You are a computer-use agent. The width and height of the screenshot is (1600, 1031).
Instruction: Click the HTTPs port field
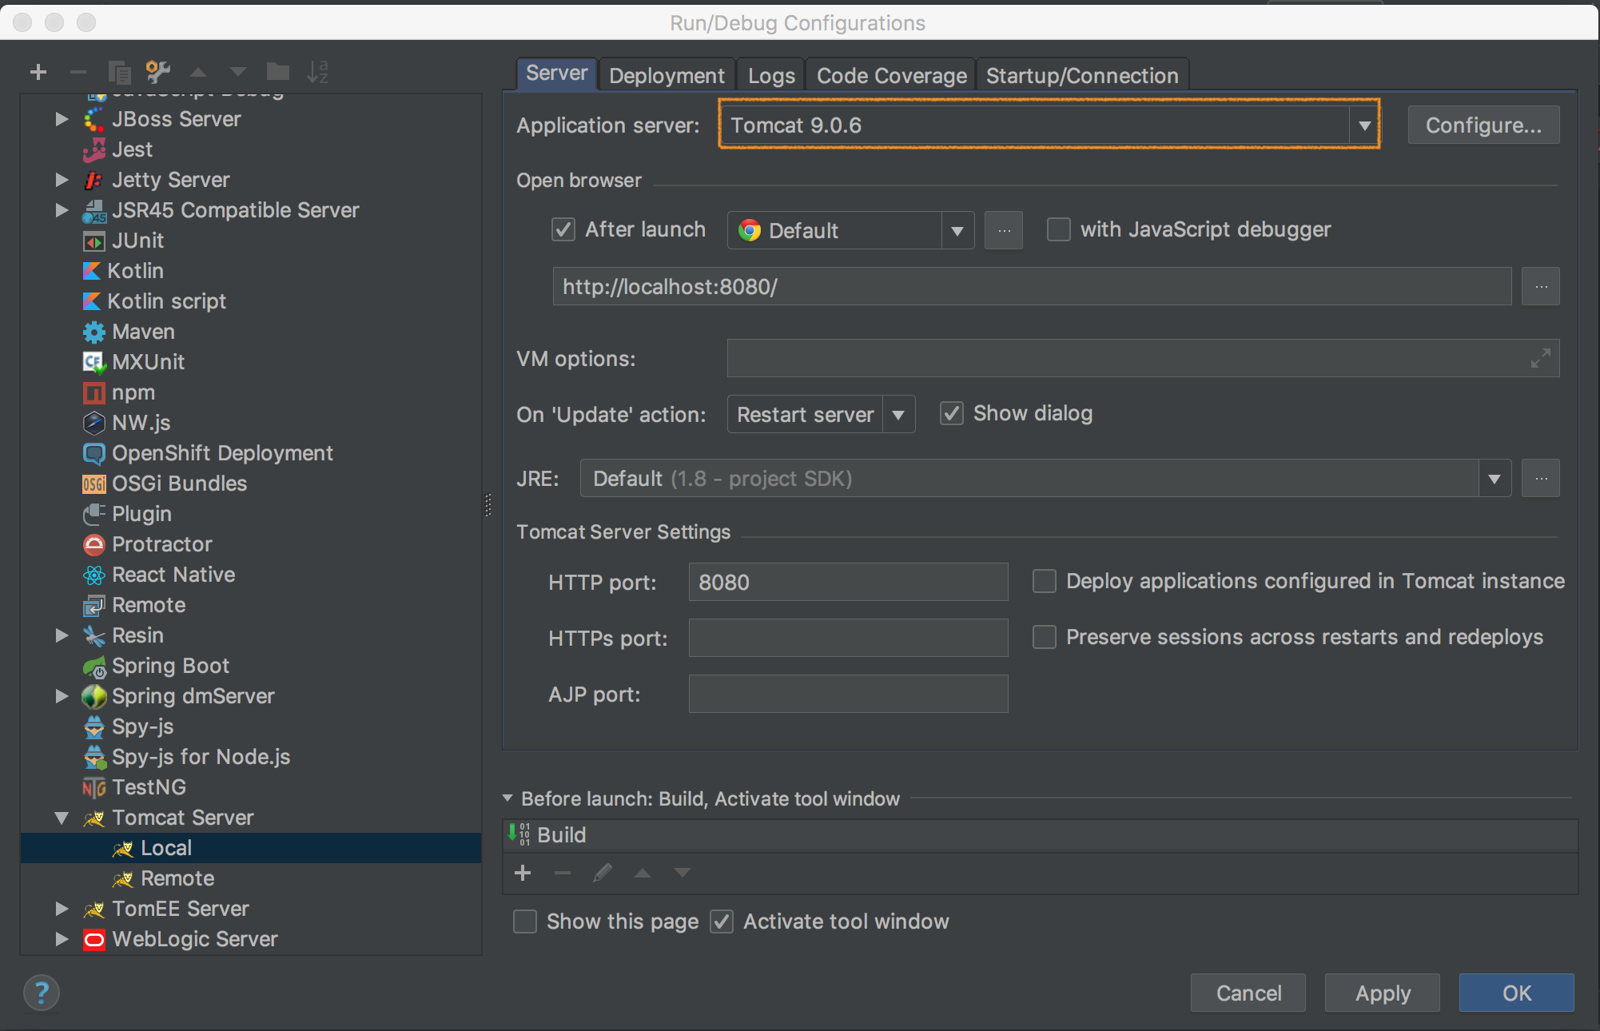pyautogui.click(x=848, y=638)
